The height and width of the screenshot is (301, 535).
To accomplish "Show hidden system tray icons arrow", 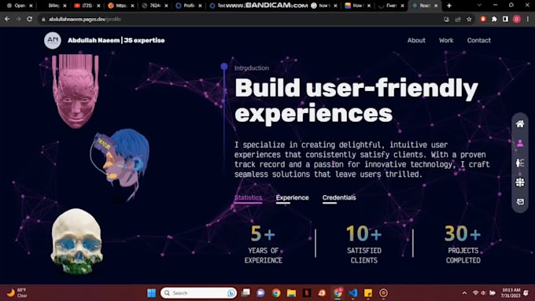I will tap(464, 293).
